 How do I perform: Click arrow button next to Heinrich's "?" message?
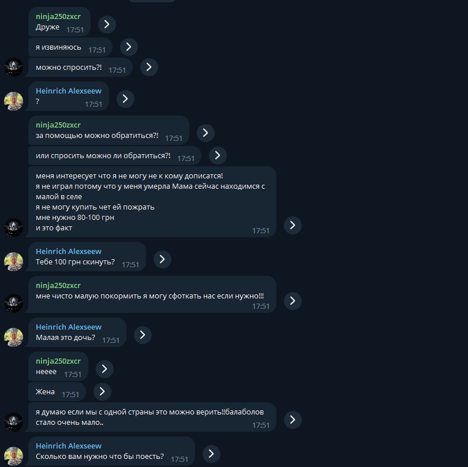coord(125,99)
